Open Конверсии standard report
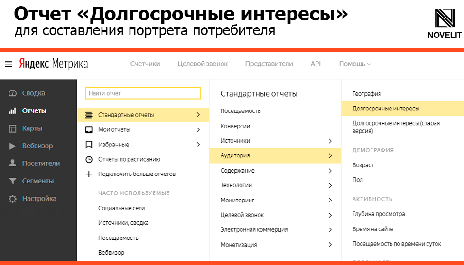 pos(235,126)
